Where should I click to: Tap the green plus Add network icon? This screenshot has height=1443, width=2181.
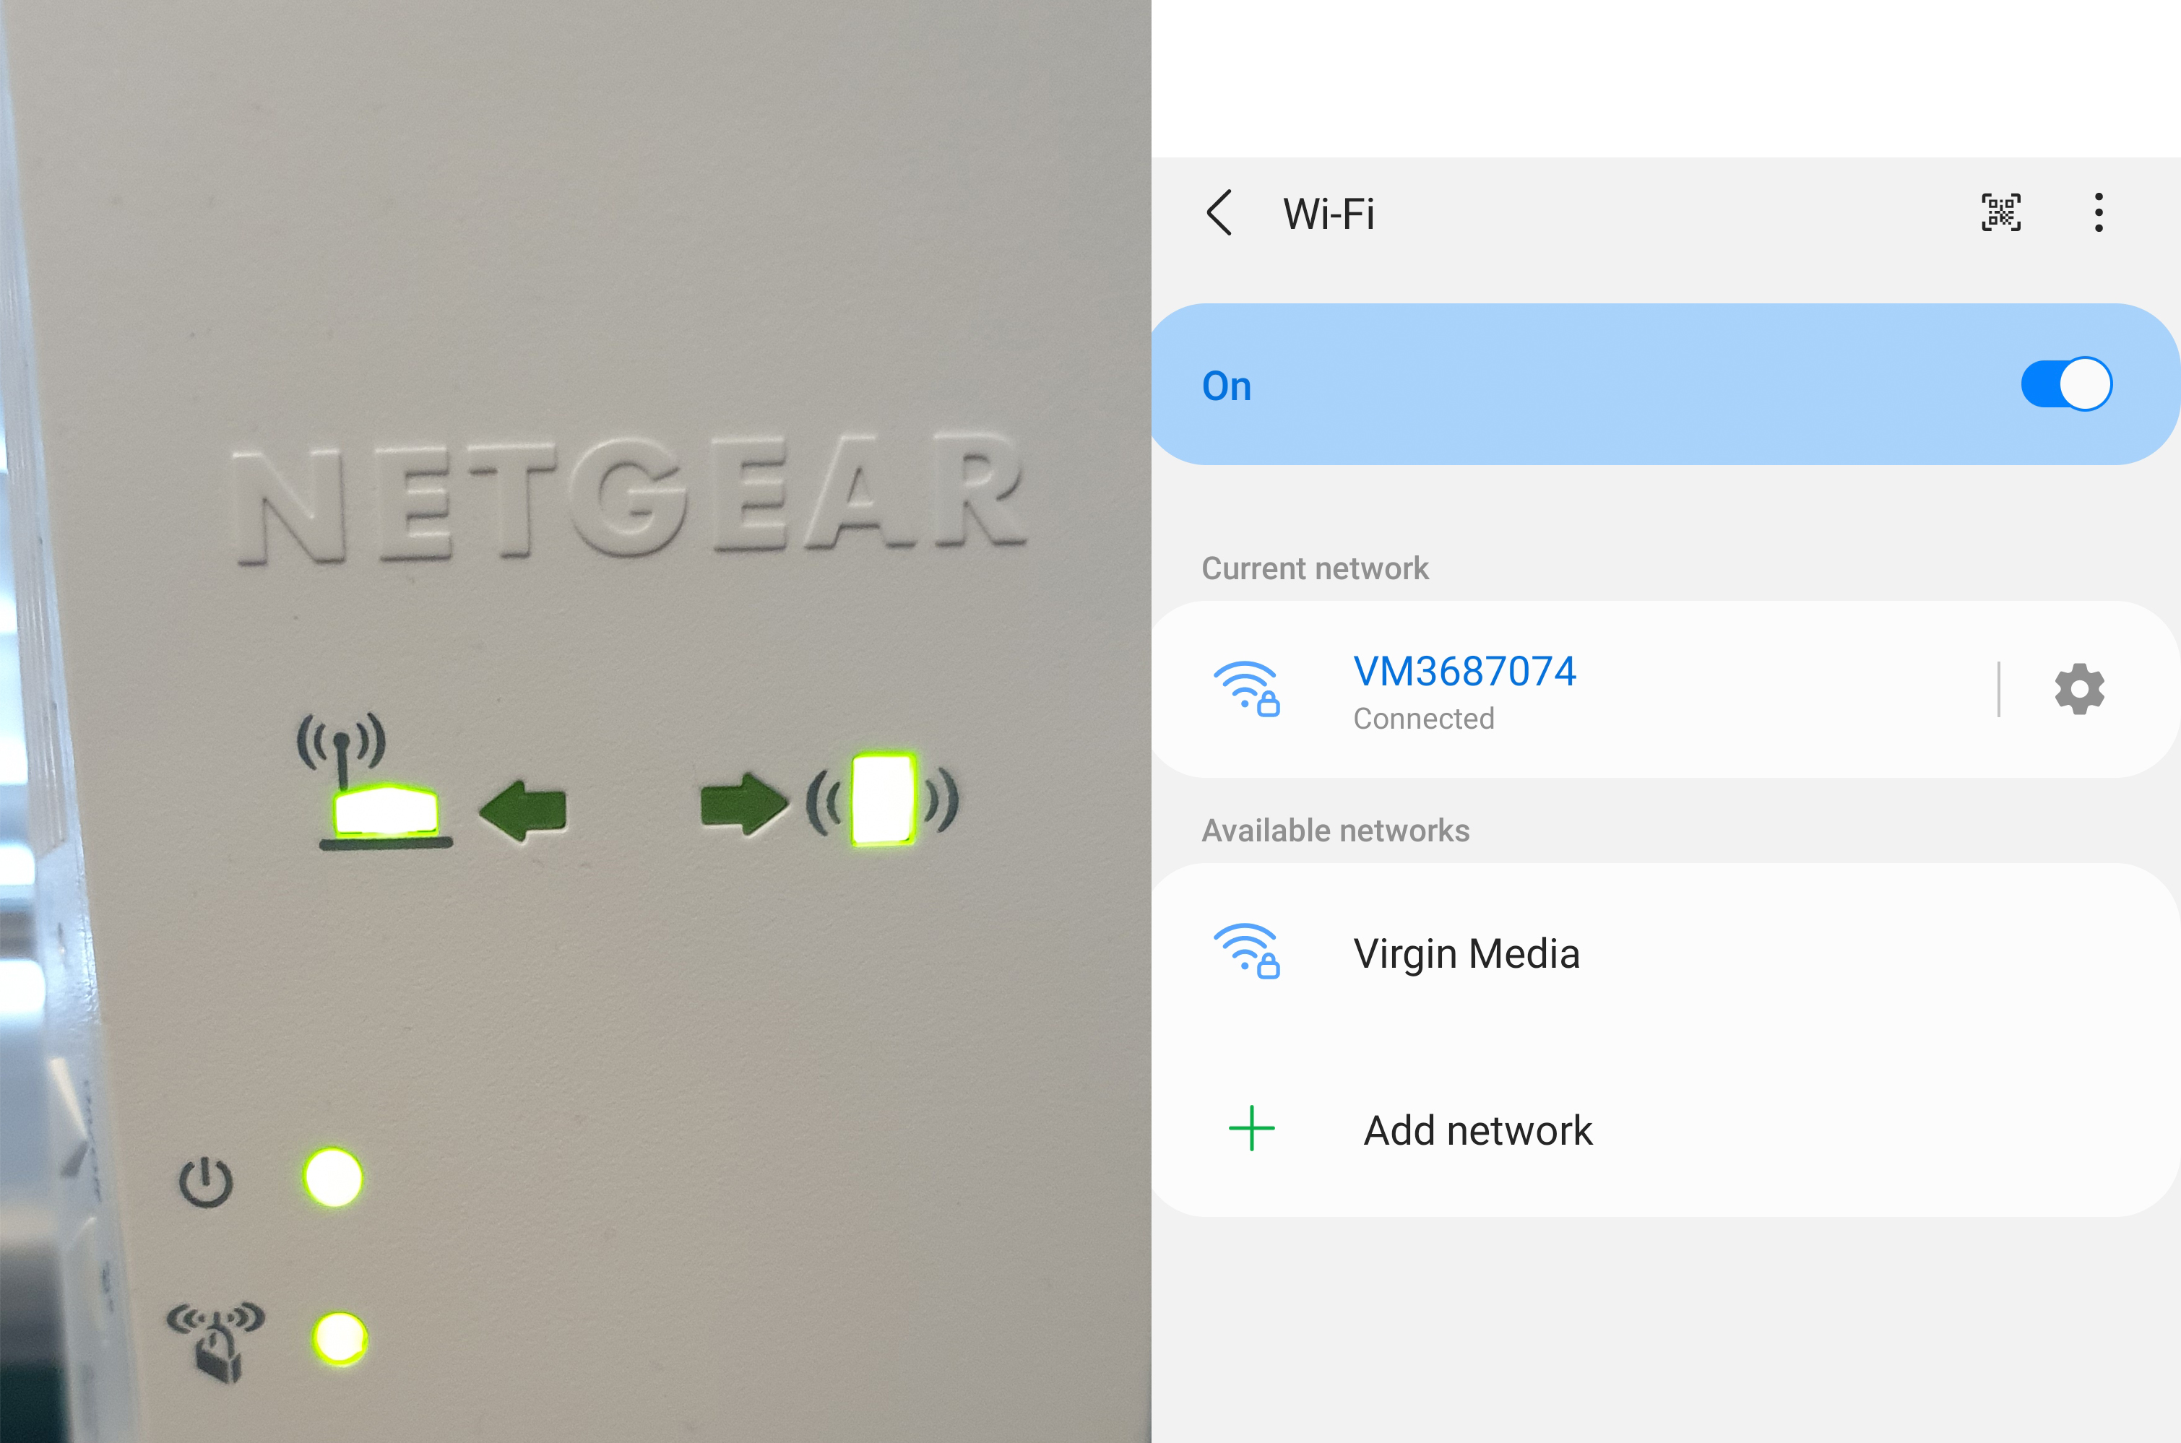pos(1251,1128)
